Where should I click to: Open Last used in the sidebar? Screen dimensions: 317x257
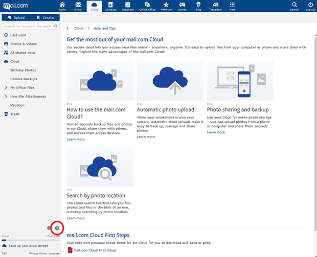(18, 35)
